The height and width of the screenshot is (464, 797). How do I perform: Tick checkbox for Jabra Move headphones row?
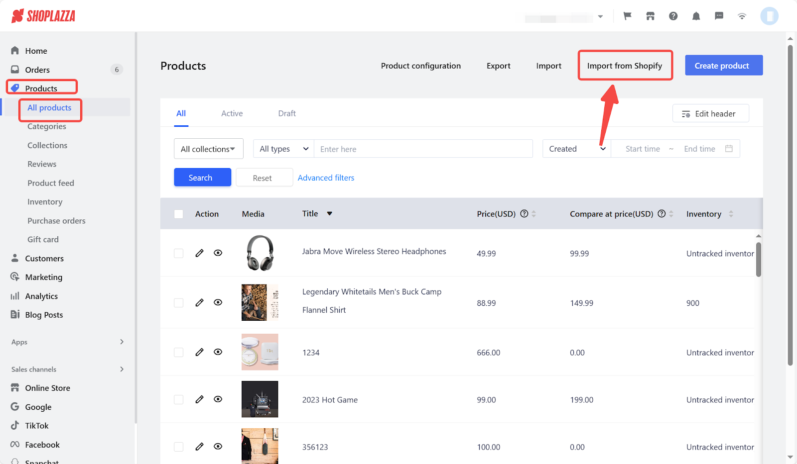[x=179, y=253]
